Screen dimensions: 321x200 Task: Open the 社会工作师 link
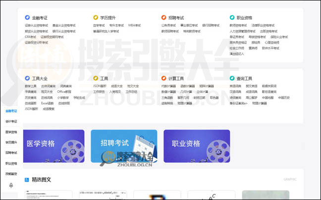pos(237,48)
